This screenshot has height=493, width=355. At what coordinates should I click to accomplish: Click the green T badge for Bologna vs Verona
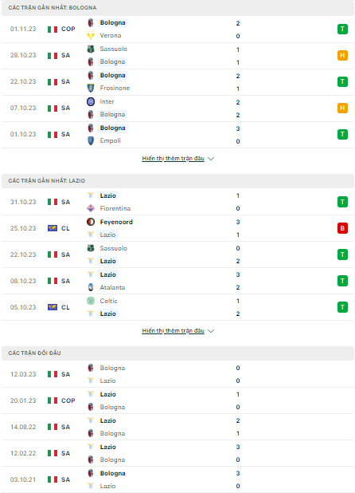[x=342, y=30]
